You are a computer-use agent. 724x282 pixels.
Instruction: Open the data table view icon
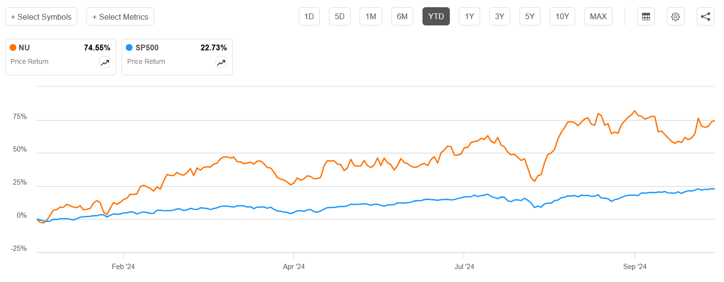pyautogui.click(x=646, y=16)
